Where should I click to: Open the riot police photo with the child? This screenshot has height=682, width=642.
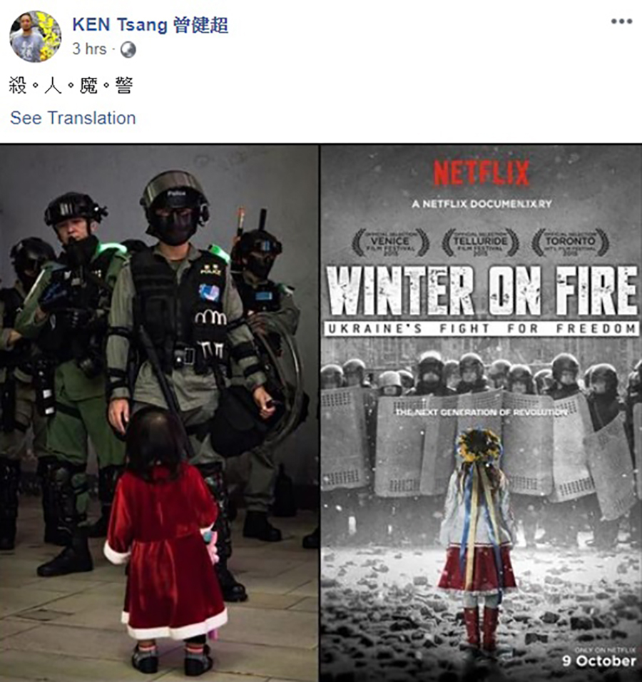click(x=159, y=413)
